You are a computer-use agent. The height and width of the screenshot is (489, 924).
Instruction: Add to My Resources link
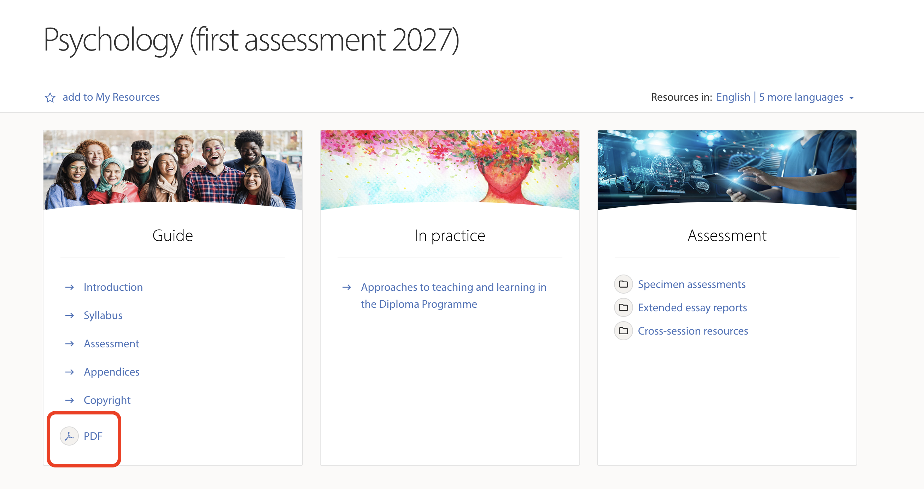(x=111, y=97)
